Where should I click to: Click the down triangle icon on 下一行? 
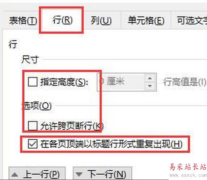click(79, 174)
